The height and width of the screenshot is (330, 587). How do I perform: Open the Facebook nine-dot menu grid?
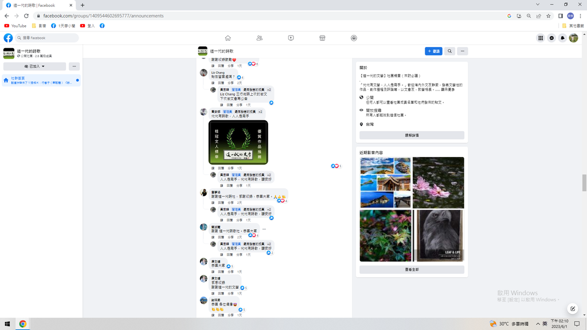[x=541, y=38]
